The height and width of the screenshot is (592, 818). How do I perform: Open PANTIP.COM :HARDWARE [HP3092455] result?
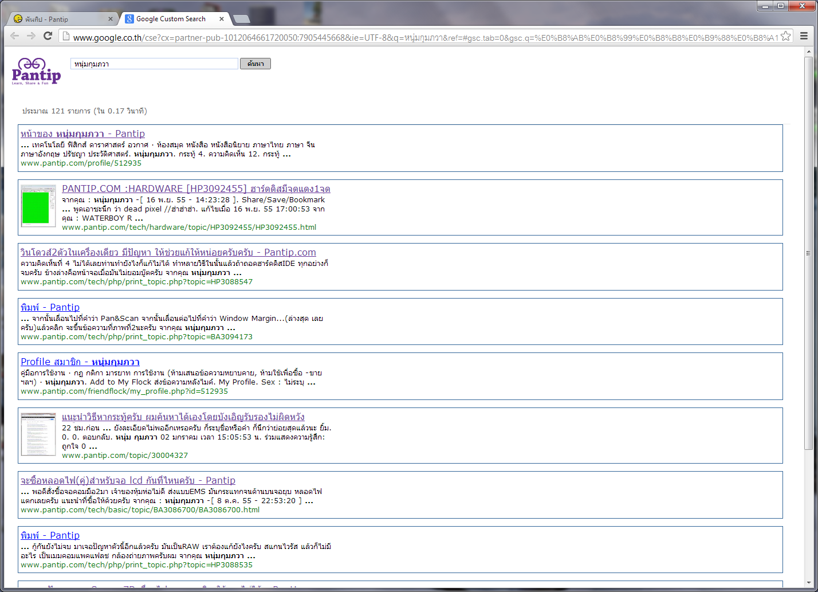[x=196, y=189]
